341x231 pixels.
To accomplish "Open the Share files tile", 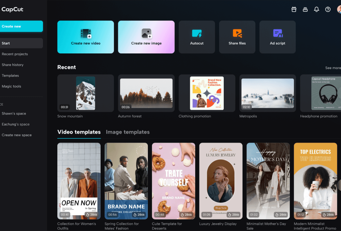I will pyautogui.click(x=237, y=37).
